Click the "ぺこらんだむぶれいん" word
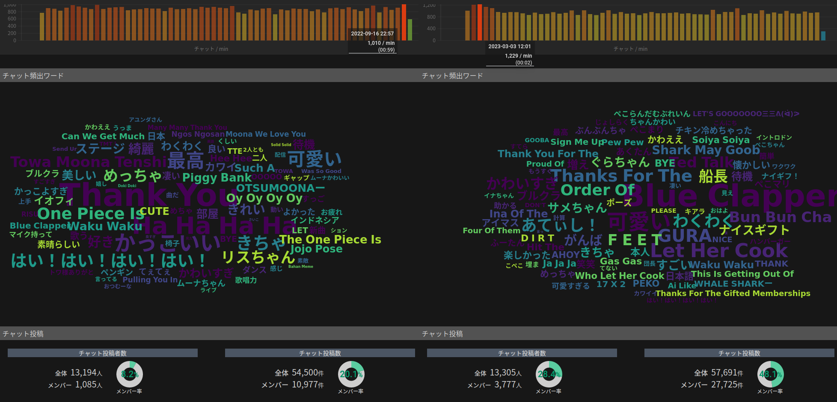Viewport: 837px width, 402px height. 652,114
